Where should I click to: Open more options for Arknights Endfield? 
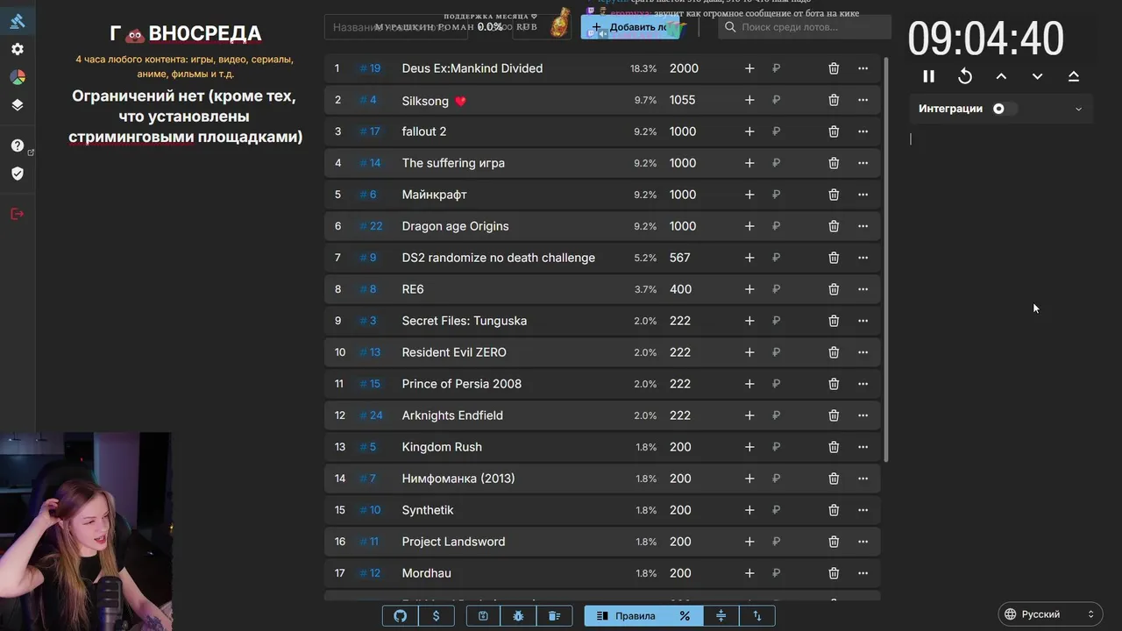pyautogui.click(x=863, y=415)
